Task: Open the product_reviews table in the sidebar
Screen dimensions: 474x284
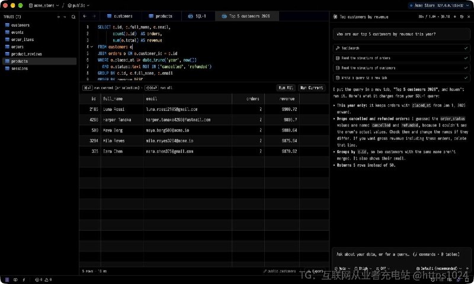Action: coord(39,54)
